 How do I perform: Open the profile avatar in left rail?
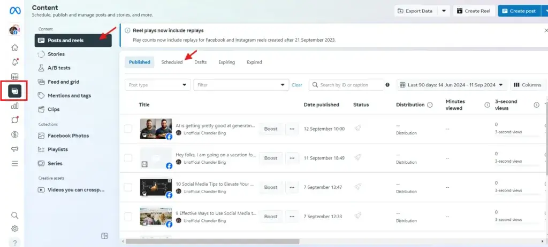tap(14, 30)
